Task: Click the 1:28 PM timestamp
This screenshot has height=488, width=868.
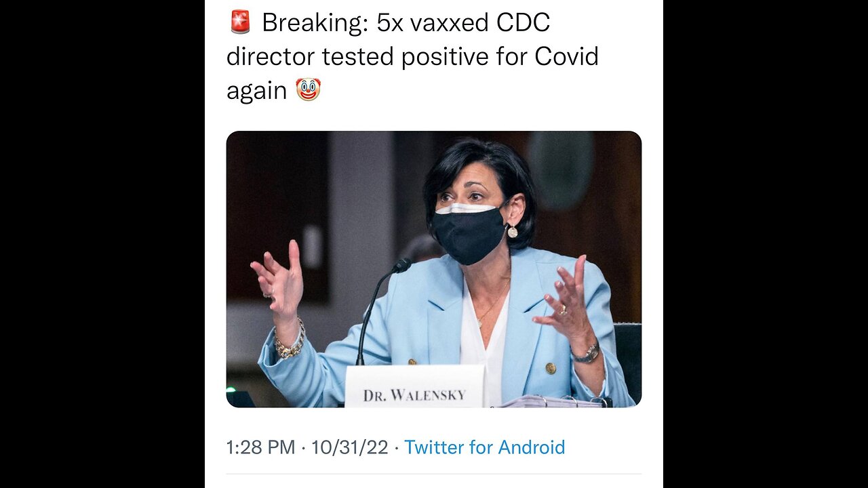Action: point(260,447)
